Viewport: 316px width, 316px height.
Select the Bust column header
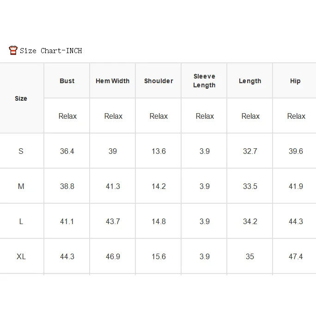[67, 81]
